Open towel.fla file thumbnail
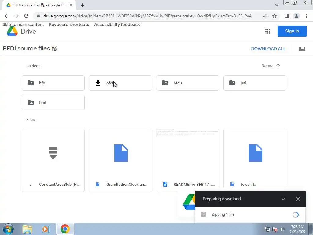The width and height of the screenshot is (313, 235). [255, 153]
